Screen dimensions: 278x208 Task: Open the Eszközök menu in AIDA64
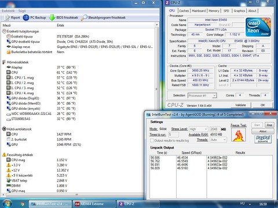click(8, 11)
